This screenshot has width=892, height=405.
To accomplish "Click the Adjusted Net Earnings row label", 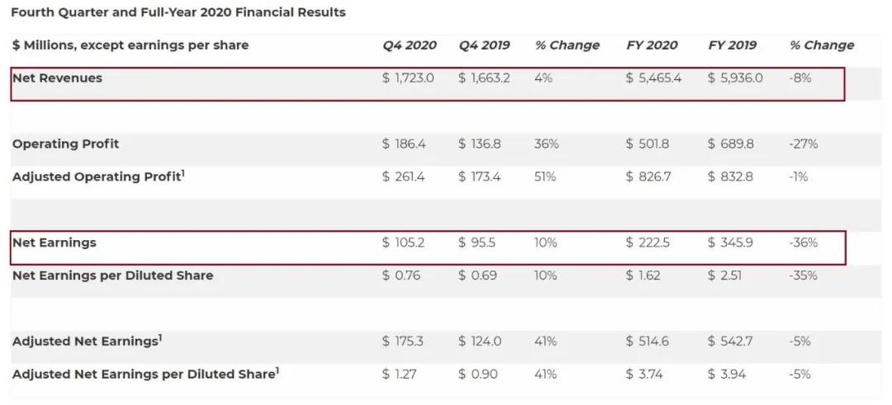I will [x=86, y=341].
